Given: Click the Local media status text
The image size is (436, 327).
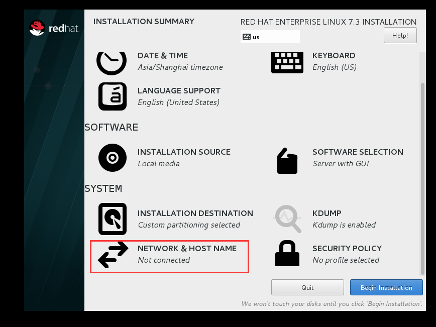Looking at the screenshot, I should pos(159,164).
